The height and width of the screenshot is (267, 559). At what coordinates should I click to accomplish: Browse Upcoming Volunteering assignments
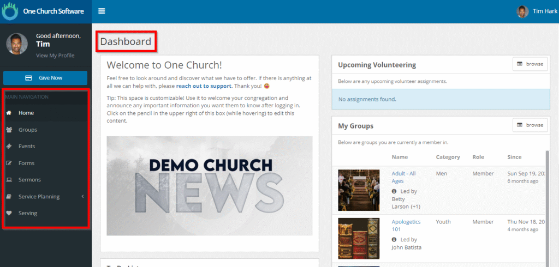[530, 64]
